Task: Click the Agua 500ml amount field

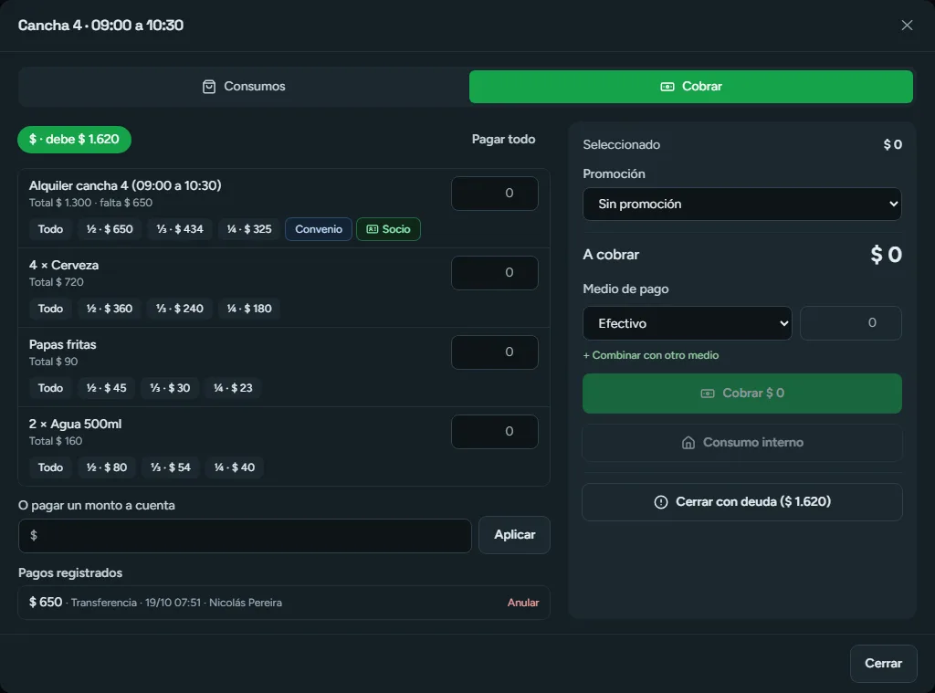Action: [494, 431]
